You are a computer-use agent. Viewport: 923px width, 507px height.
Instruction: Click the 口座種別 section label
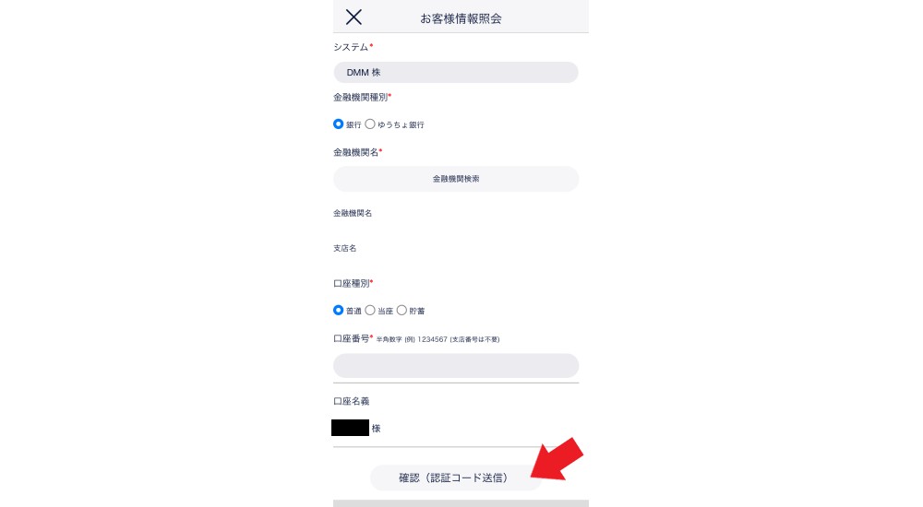(x=352, y=284)
